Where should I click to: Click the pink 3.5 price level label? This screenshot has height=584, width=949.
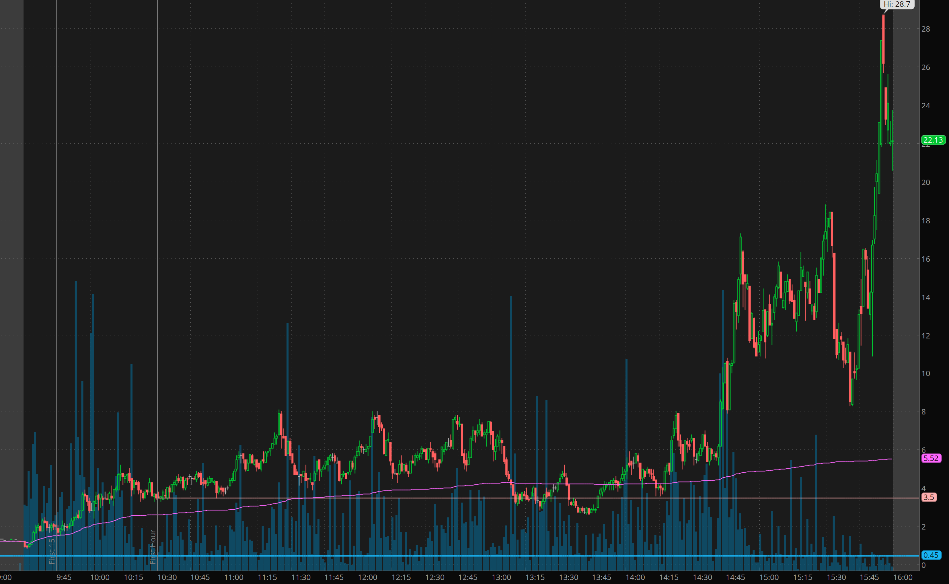pyautogui.click(x=928, y=497)
